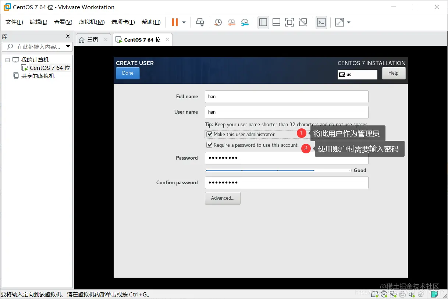
Task: Open the library search dropdown arrow
Action: point(68,47)
